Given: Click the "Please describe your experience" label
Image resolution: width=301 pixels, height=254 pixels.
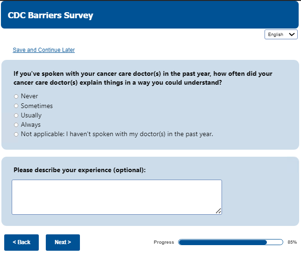Looking at the screenshot, I should click(x=79, y=170).
